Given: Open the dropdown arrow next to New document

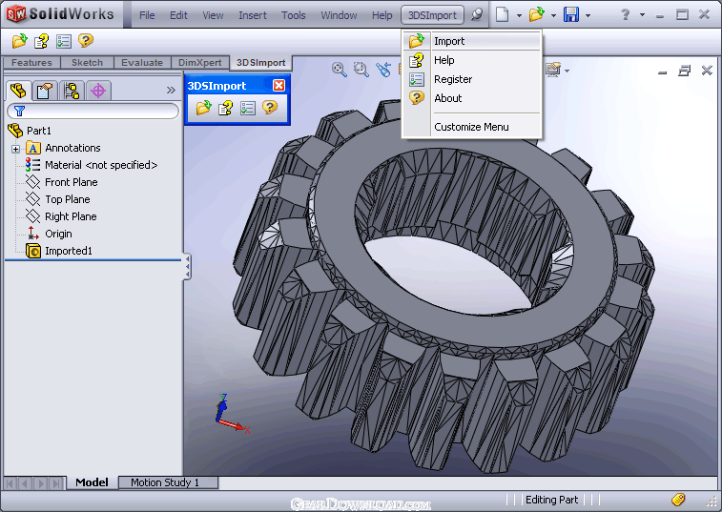Looking at the screenshot, I should coord(519,15).
